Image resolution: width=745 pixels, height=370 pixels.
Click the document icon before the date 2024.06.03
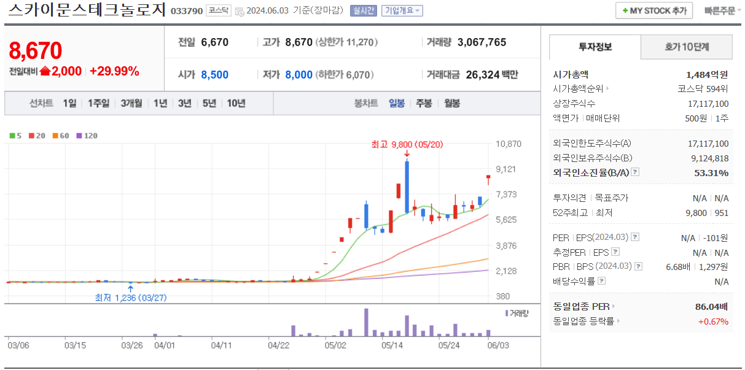coord(240,11)
